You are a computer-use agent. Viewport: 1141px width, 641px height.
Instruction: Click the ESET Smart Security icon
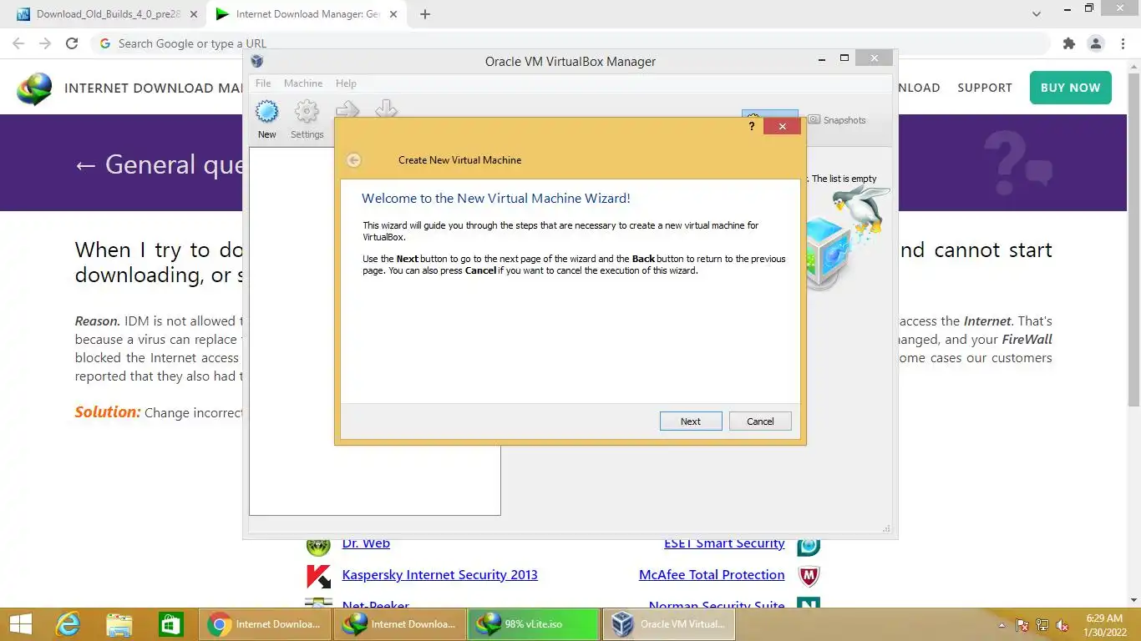coord(809,547)
